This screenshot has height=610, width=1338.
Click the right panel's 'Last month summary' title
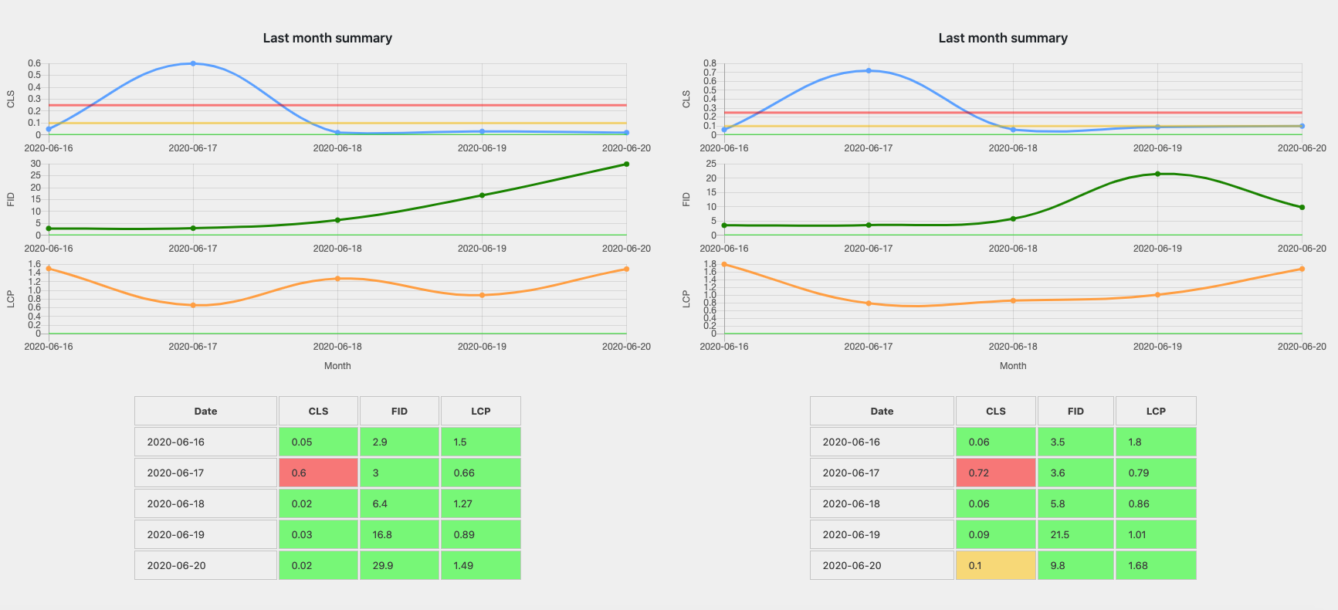point(1003,38)
